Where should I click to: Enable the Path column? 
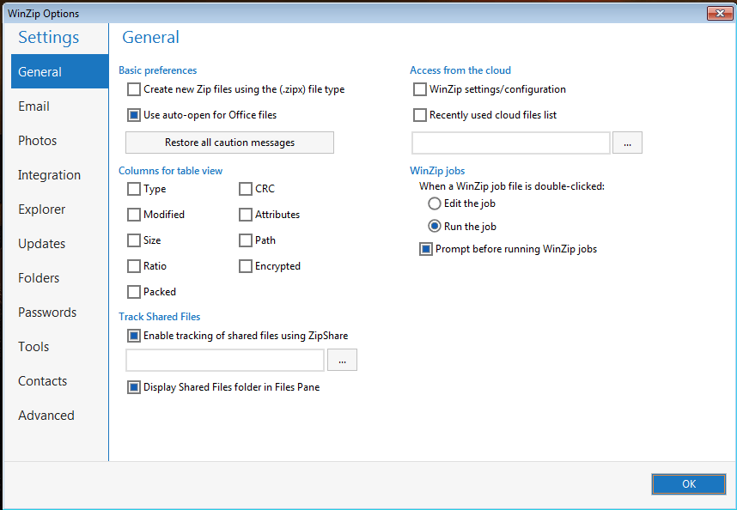pyautogui.click(x=246, y=240)
